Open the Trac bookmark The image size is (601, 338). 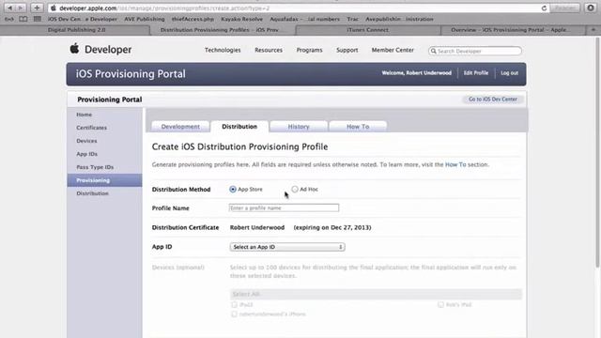353,19
